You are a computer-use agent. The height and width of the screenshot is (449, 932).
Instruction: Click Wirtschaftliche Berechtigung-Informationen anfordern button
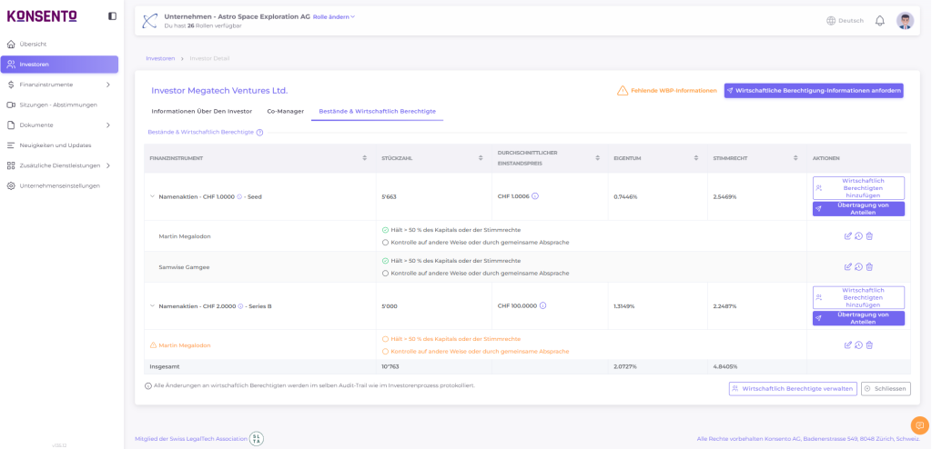pyautogui.click(x=814, y=91)
